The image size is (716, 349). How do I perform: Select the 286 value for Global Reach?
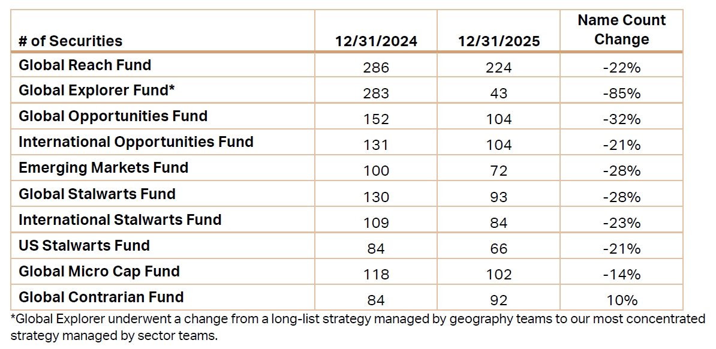(x=376, y=68)
